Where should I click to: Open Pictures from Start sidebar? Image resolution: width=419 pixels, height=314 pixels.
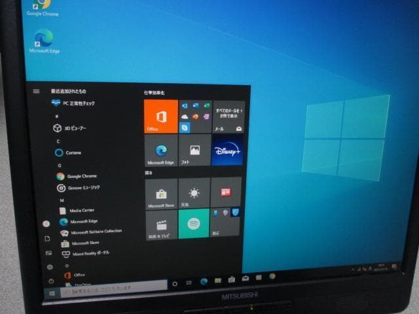click(x=48, y=253)
